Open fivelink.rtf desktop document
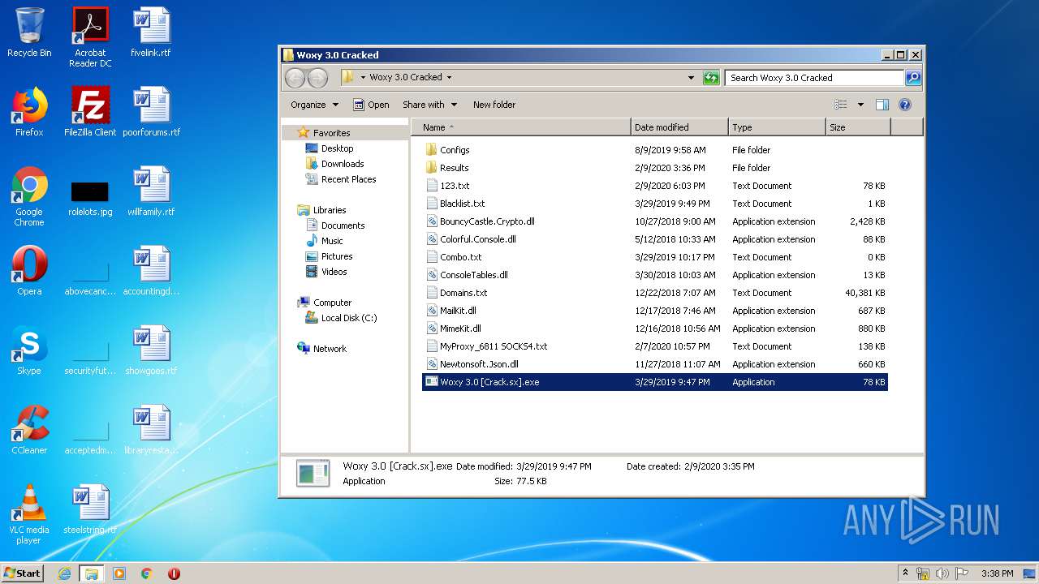This screenshot has width=1039, height=584. 151,32
